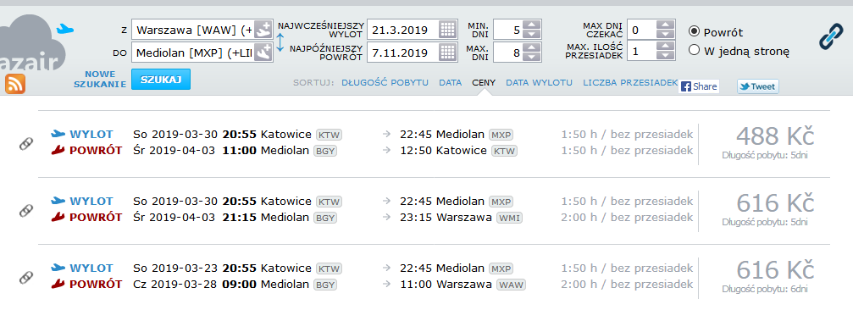Open the link icon of the 488 Kč result
853x310 pixels.
(x=26, y=144)
